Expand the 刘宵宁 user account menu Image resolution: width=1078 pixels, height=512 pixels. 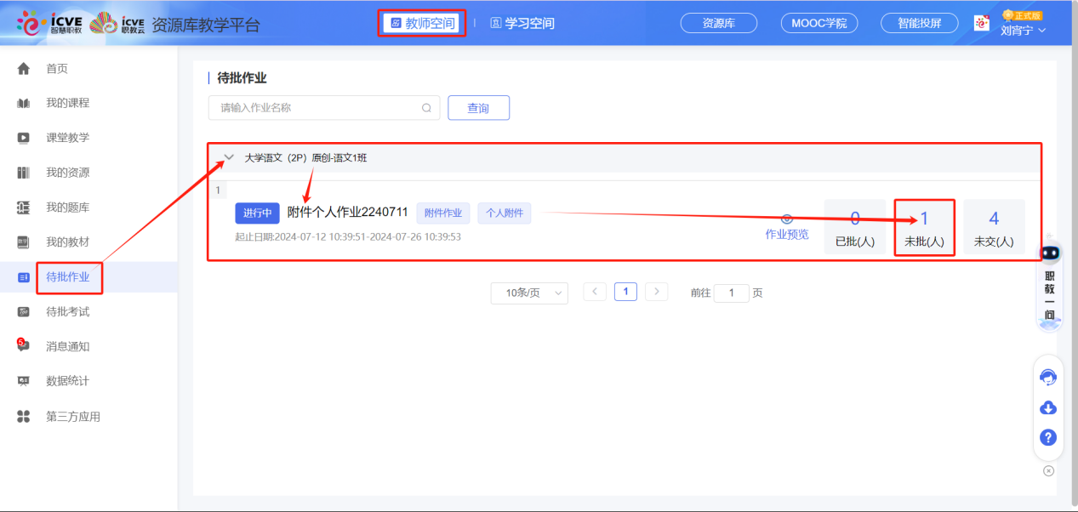pyautogui.click(x=1023, y=30)
